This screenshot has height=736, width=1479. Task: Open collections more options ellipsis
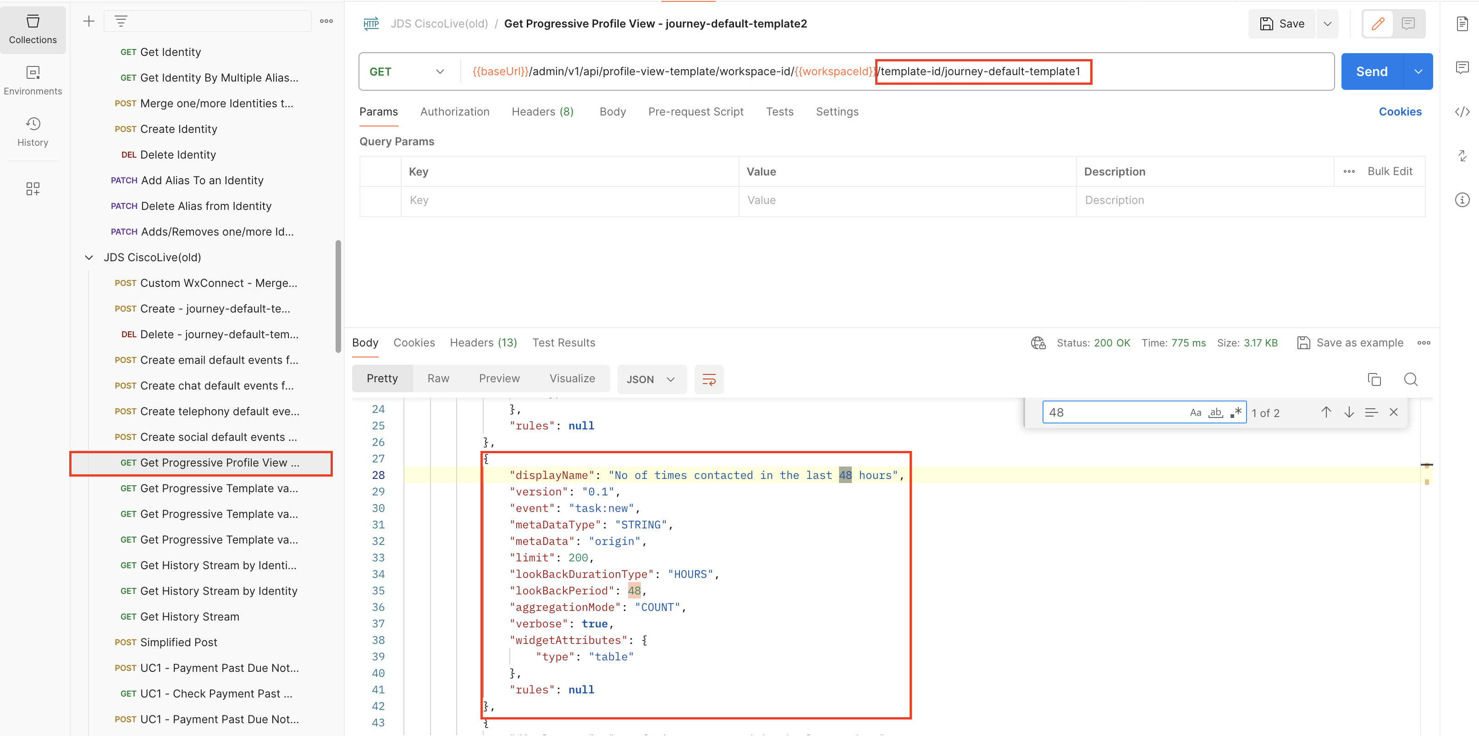pyautogui.click(x=326, y=21)
